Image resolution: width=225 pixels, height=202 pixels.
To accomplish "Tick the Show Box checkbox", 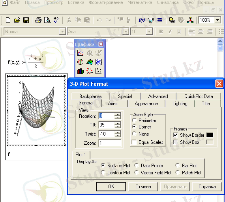I will pyautogui.click(x=175, y=142).
